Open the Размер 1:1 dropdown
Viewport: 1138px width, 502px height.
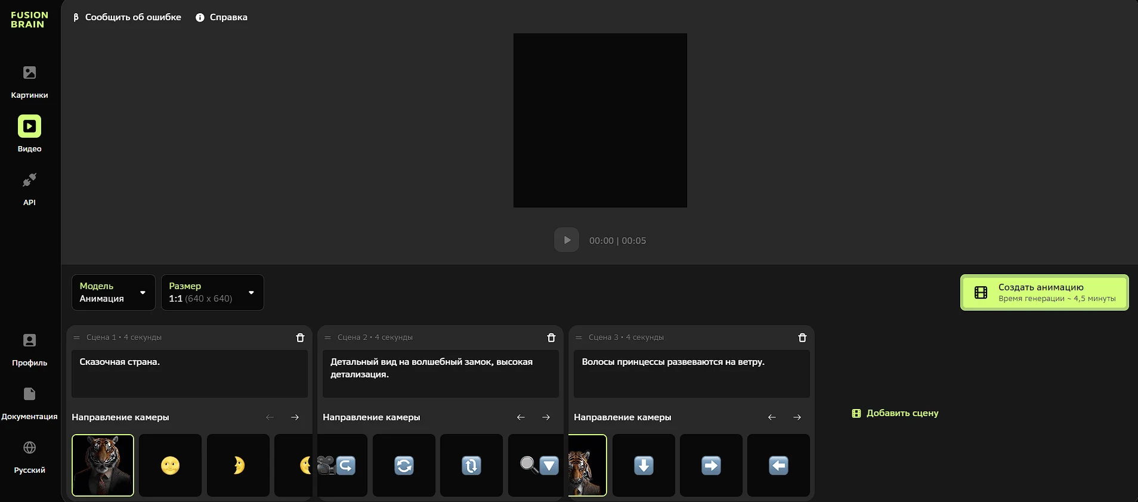point(212,292)
